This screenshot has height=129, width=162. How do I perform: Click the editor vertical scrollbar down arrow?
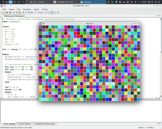point(161,96)
